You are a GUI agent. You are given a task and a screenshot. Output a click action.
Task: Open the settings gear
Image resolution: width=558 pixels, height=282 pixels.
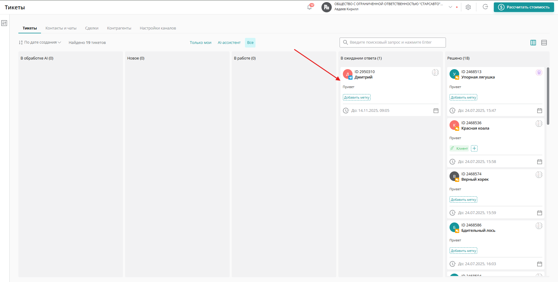(x=468, y=7)
